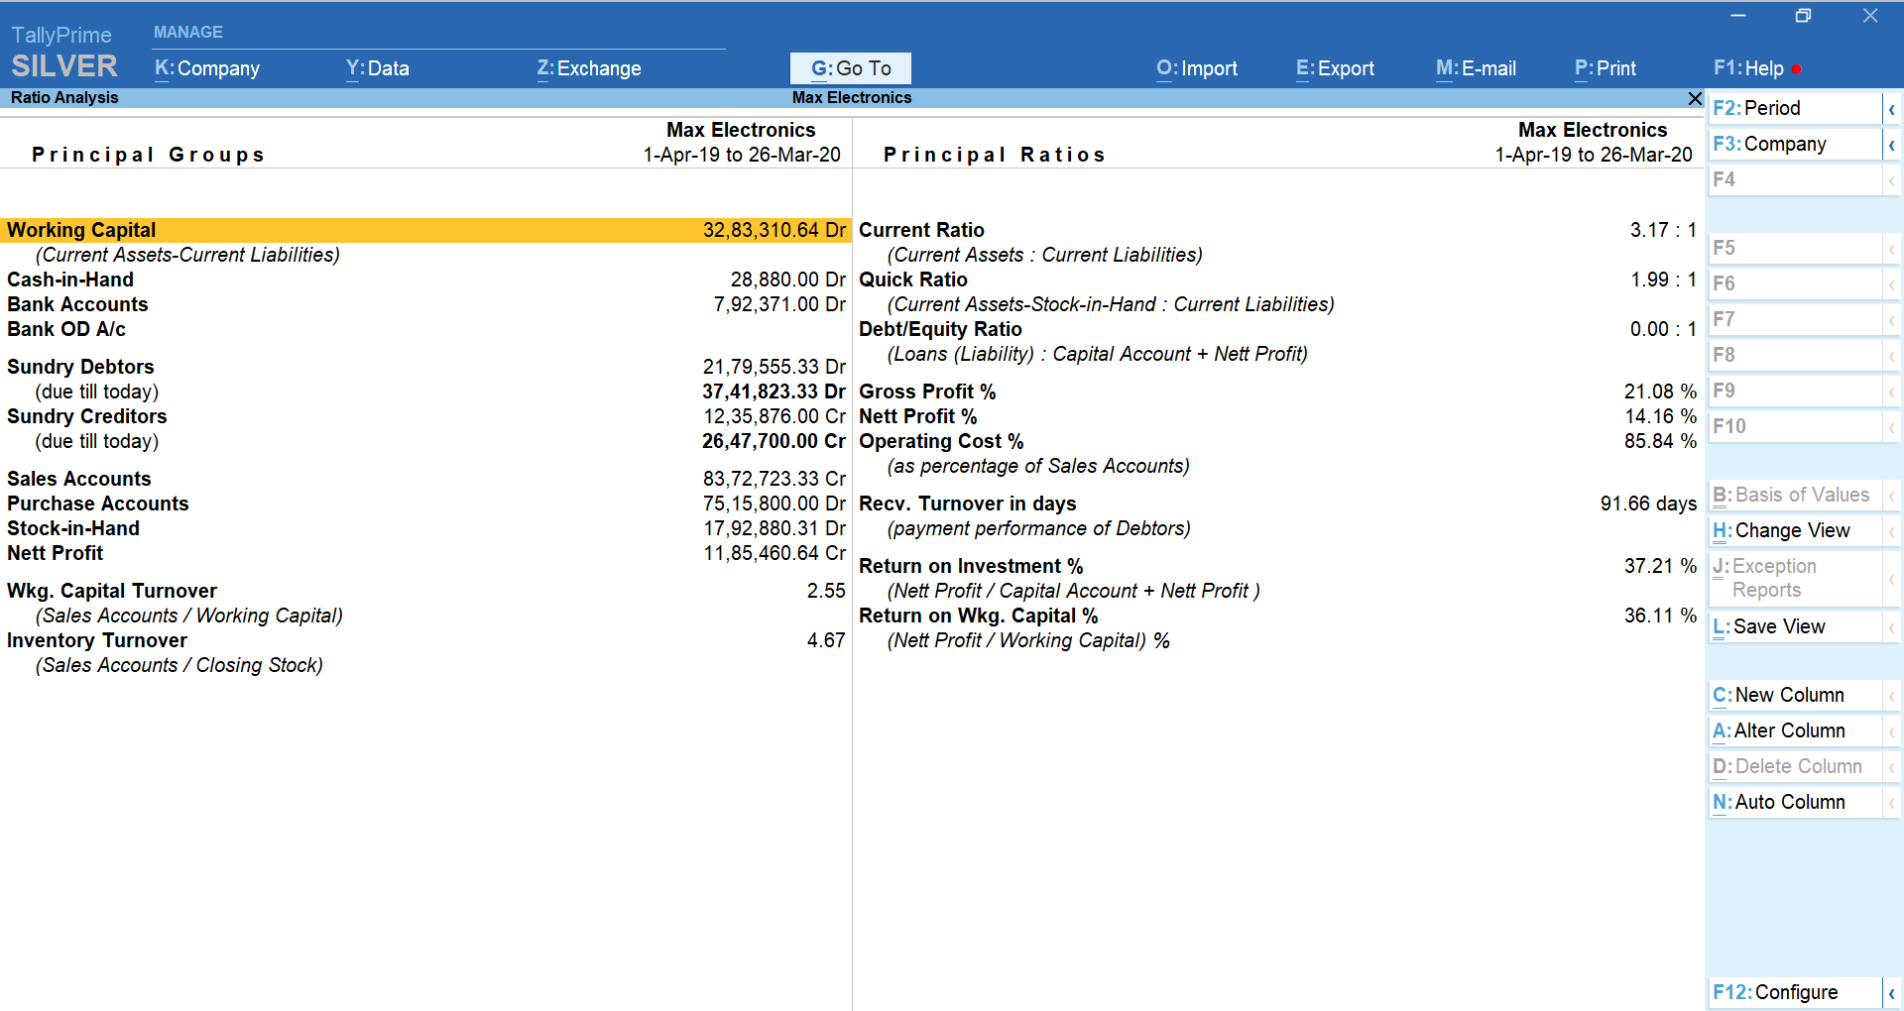This screenshot has width=1904, height=1011.
Task: Open the Y:Data menu
Action: pos(377,68)
